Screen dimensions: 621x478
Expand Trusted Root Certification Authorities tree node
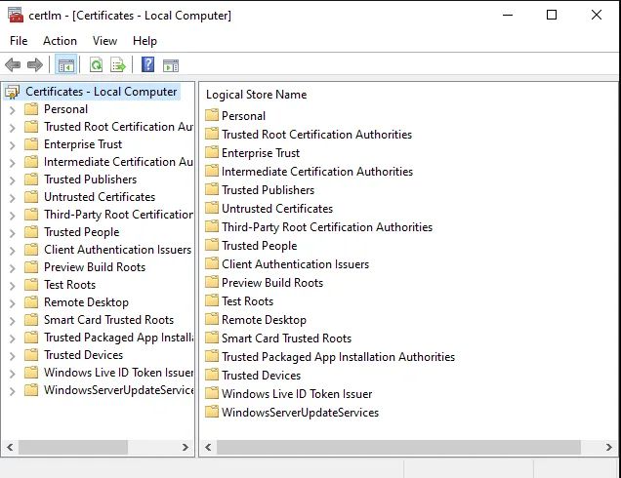tap(13, 128)
